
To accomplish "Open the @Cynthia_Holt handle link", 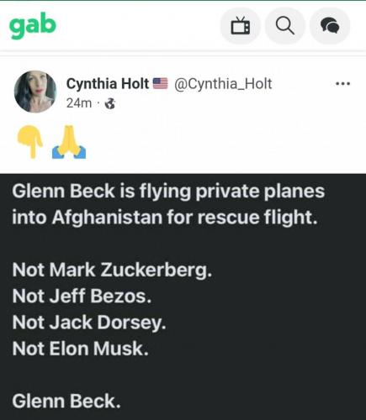I will pyautogui.click(x=223, y=84).
